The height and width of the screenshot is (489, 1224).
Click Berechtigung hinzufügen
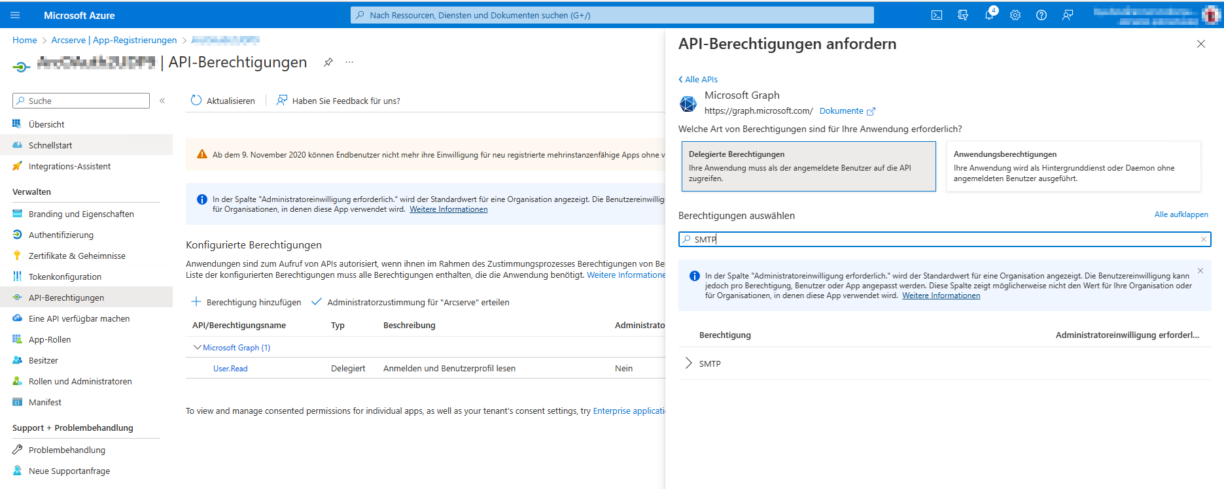(246, 302)
